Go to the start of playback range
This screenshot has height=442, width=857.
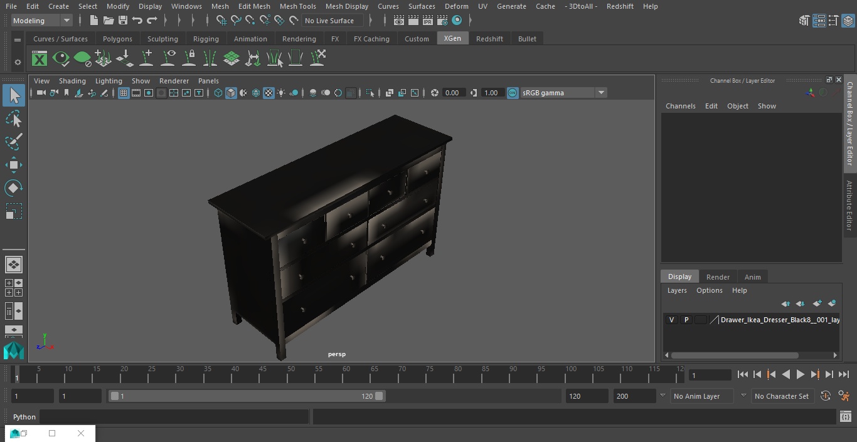pos(742,374)
